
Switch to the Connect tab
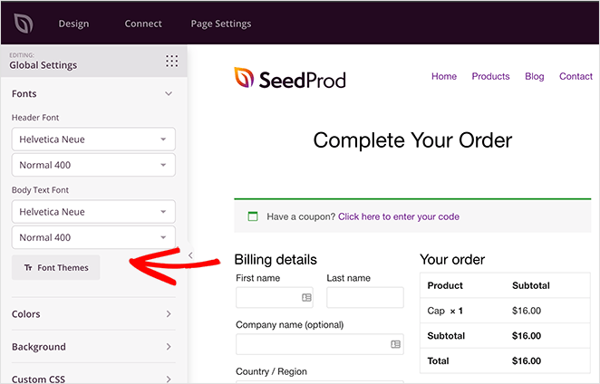point(143,24)
